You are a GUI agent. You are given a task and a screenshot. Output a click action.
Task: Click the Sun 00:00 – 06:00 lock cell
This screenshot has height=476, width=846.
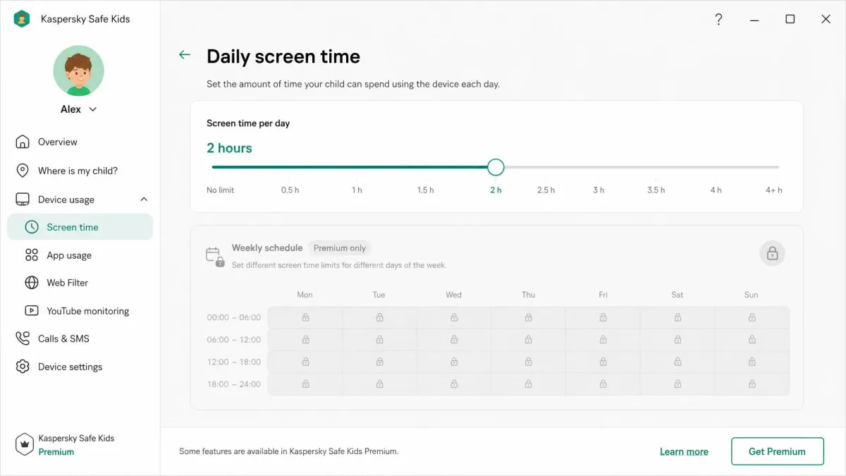pos(752,317)
